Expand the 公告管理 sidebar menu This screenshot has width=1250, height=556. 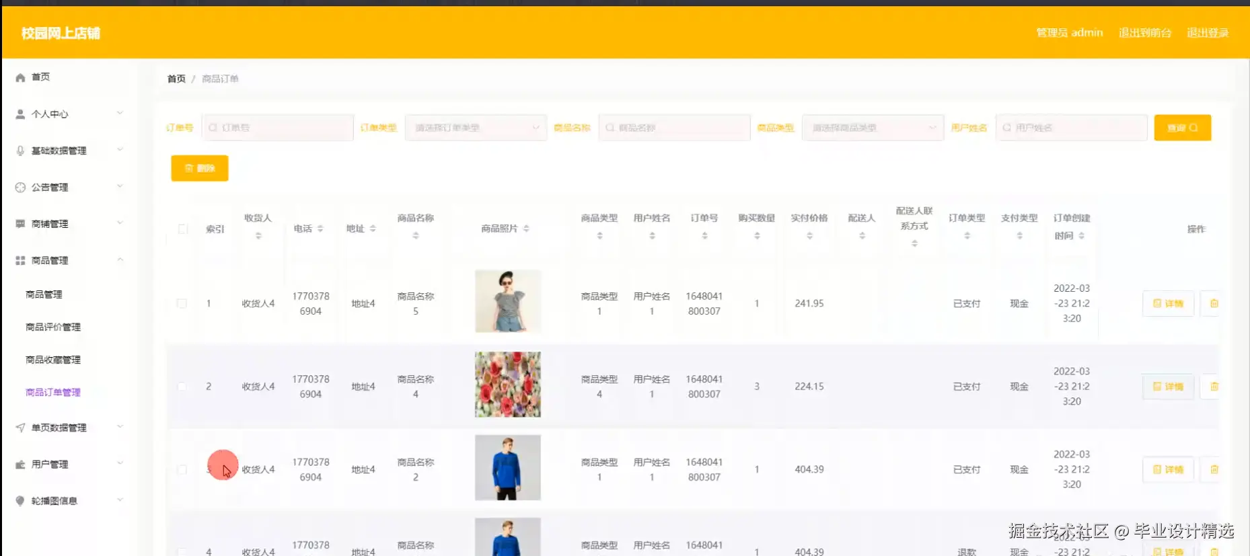pyautogui.click(x=69, y=187)
